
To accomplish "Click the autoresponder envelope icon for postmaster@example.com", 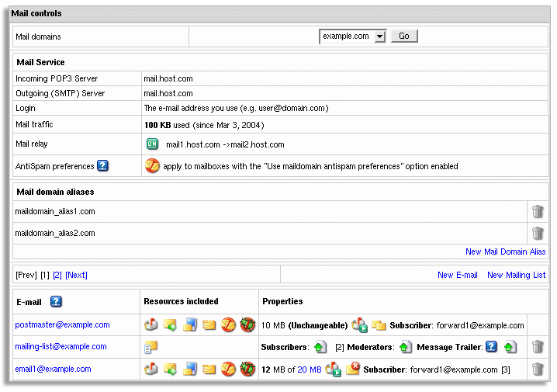I will (209, 324).
